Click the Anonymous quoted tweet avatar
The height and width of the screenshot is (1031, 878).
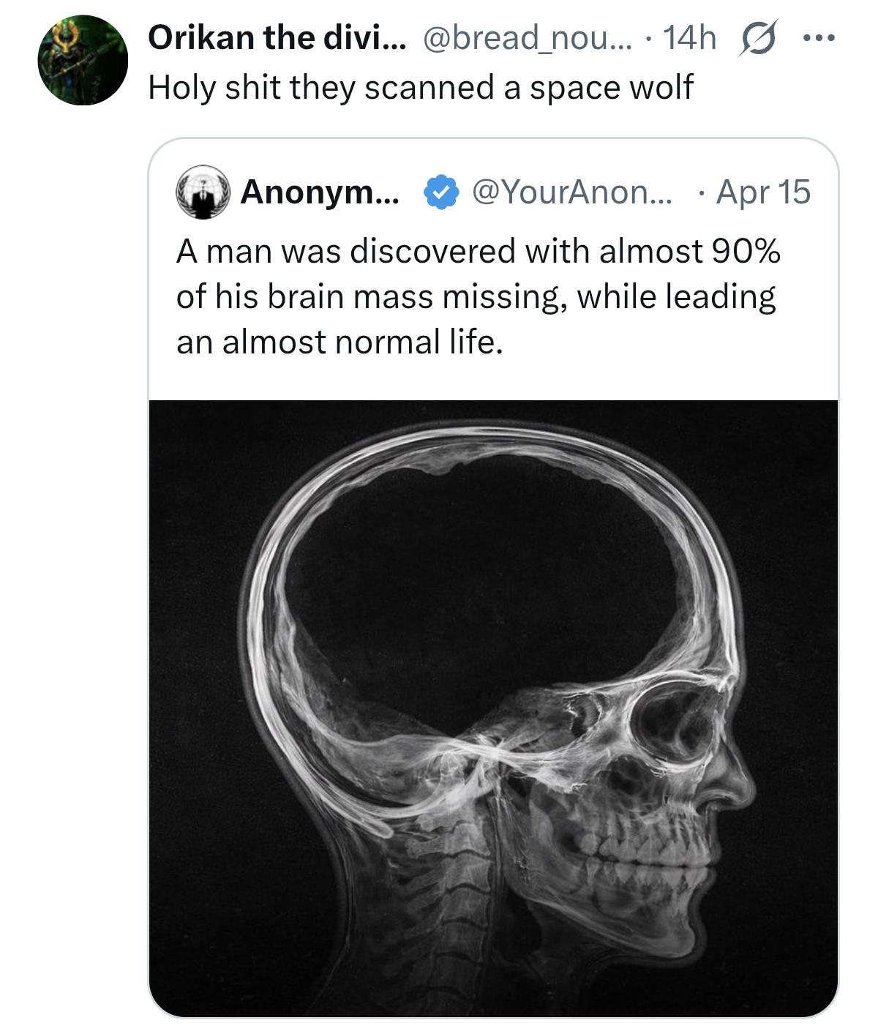coord(203,192)
